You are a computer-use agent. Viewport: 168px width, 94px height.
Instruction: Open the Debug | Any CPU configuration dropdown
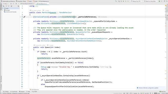pyautogui.click(x=136, y=1)
